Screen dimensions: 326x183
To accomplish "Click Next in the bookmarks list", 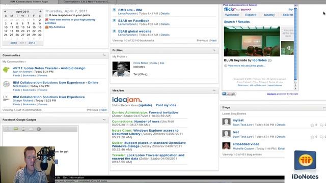I will point(213,41).
